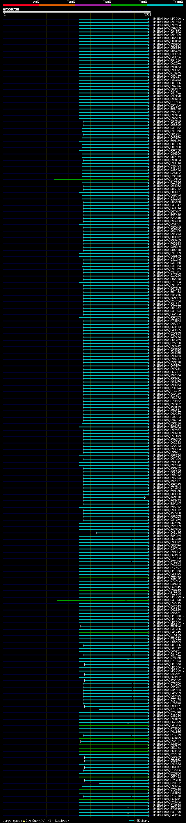186x823 pixels.
Task: Open hit UniRef100_C7E664
Action: point(167,282)
